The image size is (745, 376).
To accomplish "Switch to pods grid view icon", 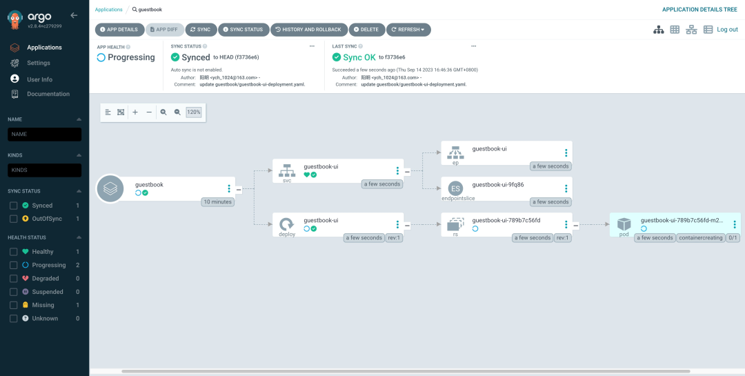I will click(x=675, y=30).
